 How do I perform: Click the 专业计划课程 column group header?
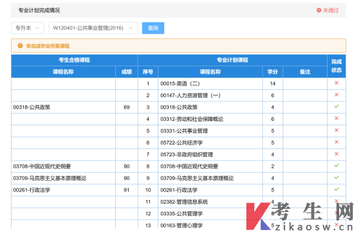232,60
